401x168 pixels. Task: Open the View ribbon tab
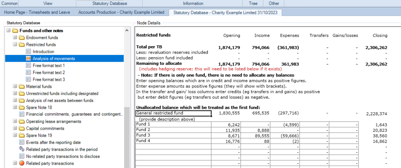point(48,4)
